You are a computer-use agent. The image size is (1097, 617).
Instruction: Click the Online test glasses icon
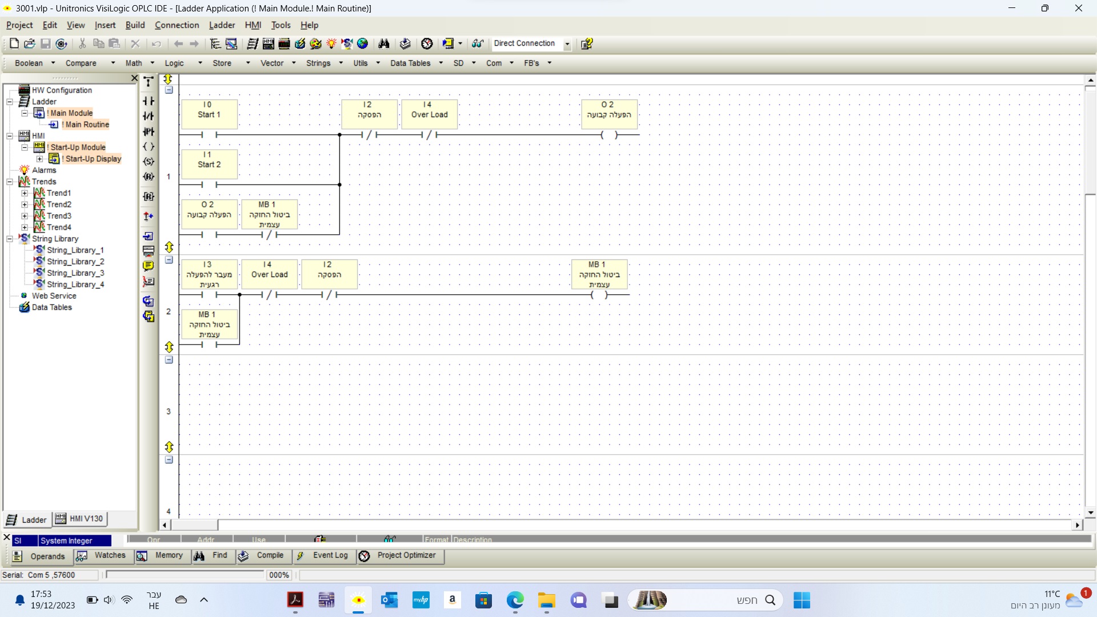click(x=478, y=43)
